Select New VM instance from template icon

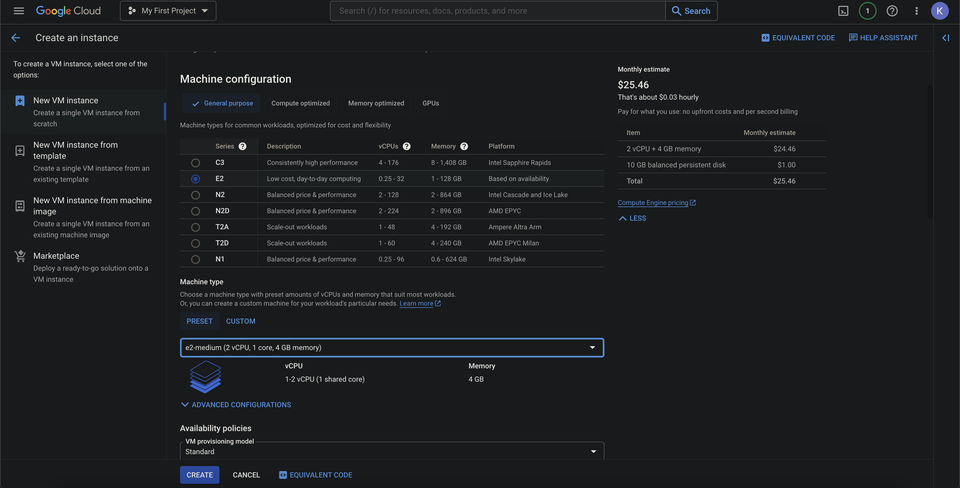(20, 150)
